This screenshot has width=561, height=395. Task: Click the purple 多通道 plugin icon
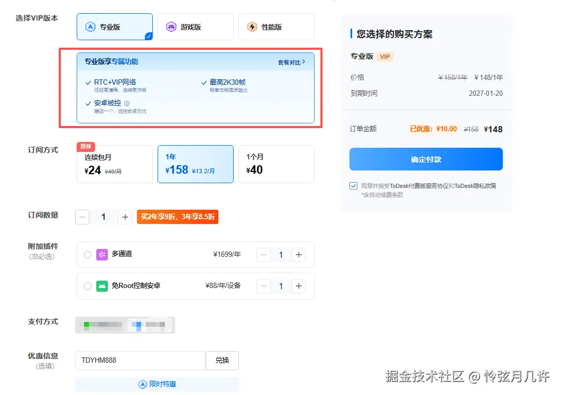coord(102,255)
